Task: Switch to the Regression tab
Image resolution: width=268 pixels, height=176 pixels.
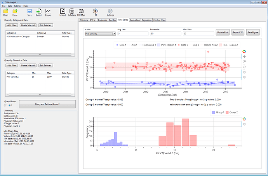Action: click(146, 19)
